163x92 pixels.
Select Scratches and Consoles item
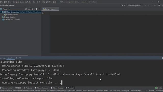pos(12,20)
